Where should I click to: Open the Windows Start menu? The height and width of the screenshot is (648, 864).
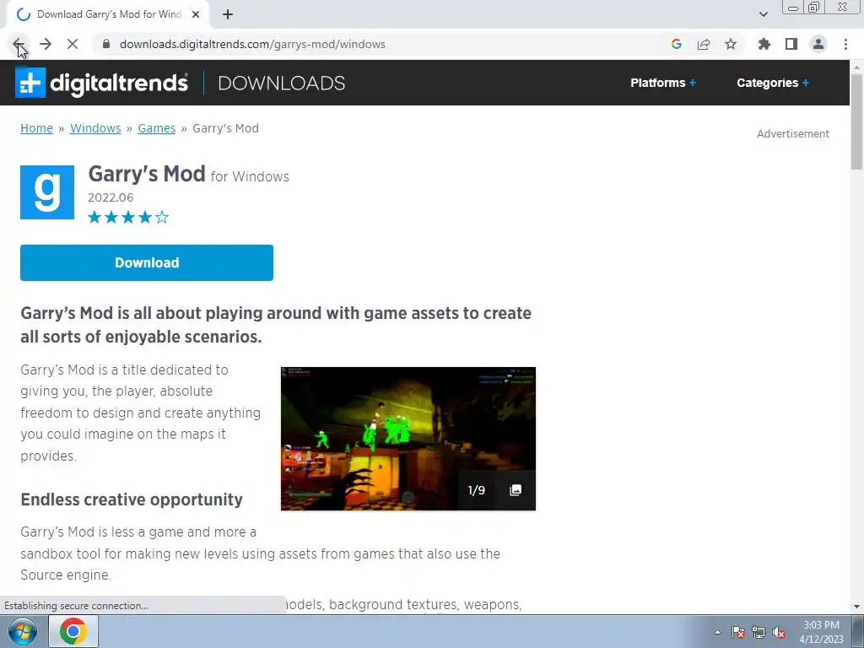(x=23, y=631)
